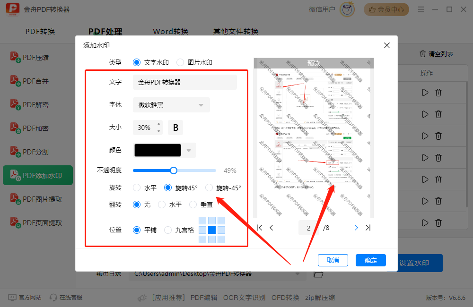Set rotation to 旋转-45°
This screenshot has height=307, width=473.
tap(223, 188)
